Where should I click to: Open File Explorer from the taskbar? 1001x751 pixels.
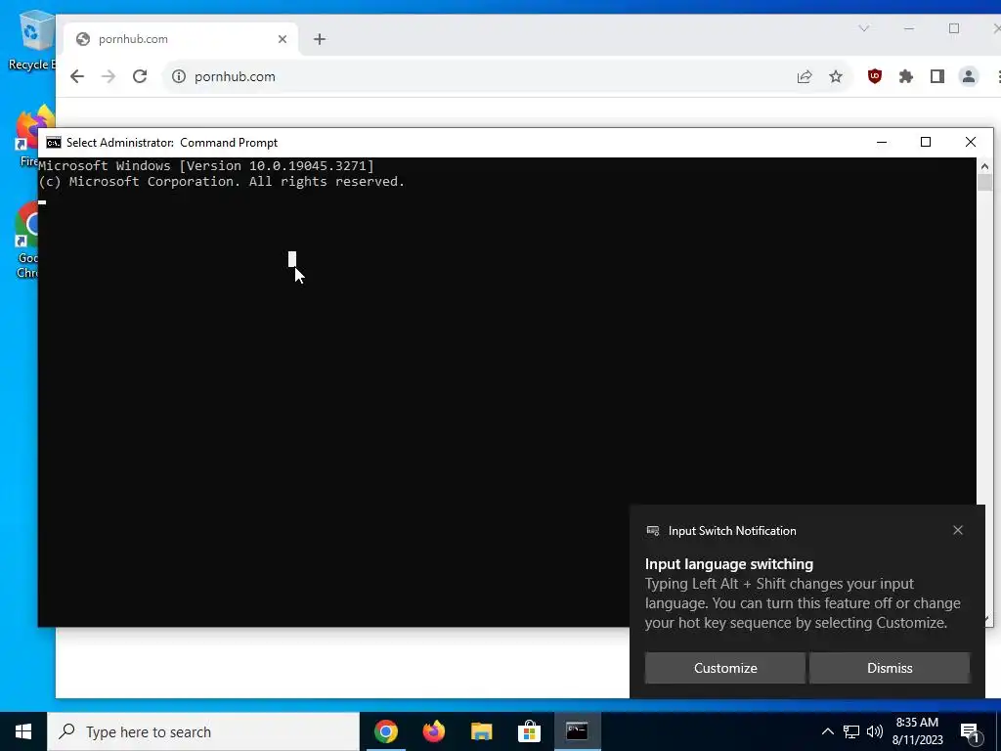click(481, 731)
